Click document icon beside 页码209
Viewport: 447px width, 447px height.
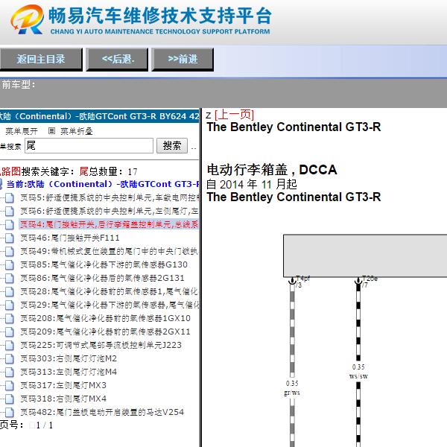(x=10, y=332)
